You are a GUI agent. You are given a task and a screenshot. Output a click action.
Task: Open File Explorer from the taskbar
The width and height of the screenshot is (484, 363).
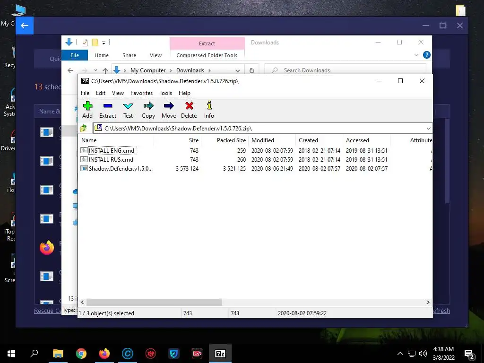pos(58,354)
